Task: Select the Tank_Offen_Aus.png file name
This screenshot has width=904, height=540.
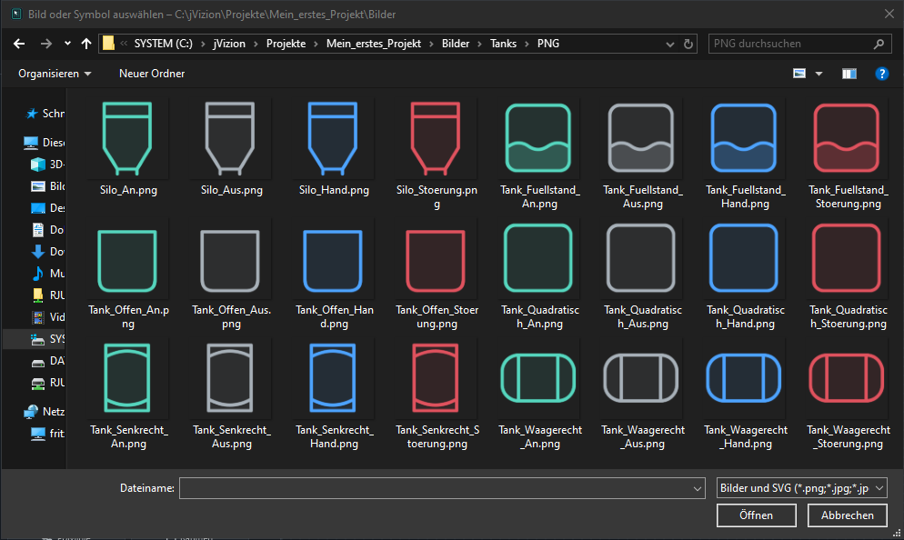Action: [231, 317]
